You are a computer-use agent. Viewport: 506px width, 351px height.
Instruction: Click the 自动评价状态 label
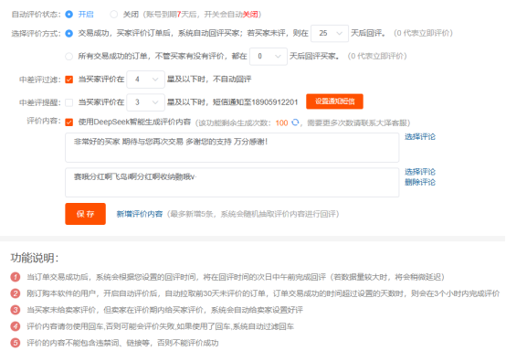[x=37, y=15]
